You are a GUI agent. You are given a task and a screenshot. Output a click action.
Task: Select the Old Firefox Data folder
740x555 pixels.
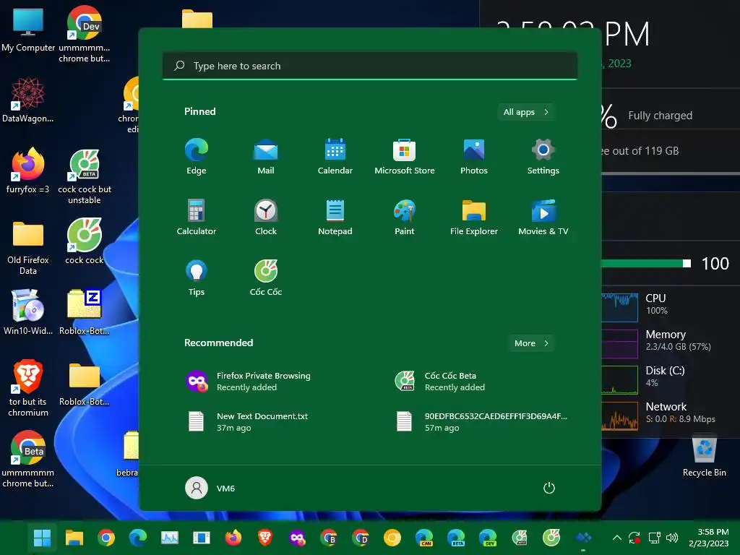[28, 247]
